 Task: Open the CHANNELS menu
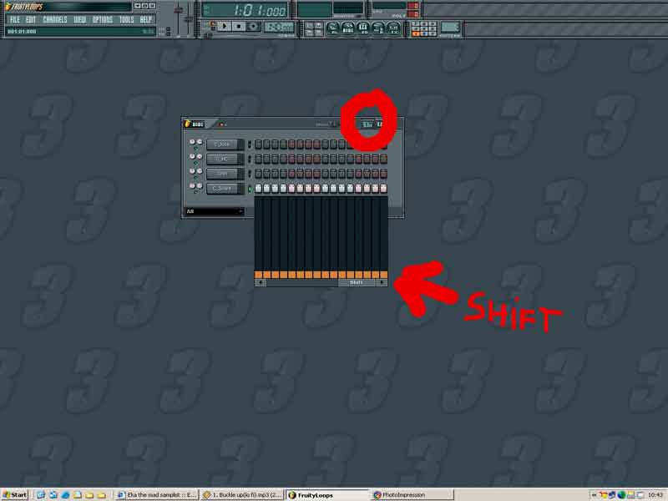[x=55, y=19]
